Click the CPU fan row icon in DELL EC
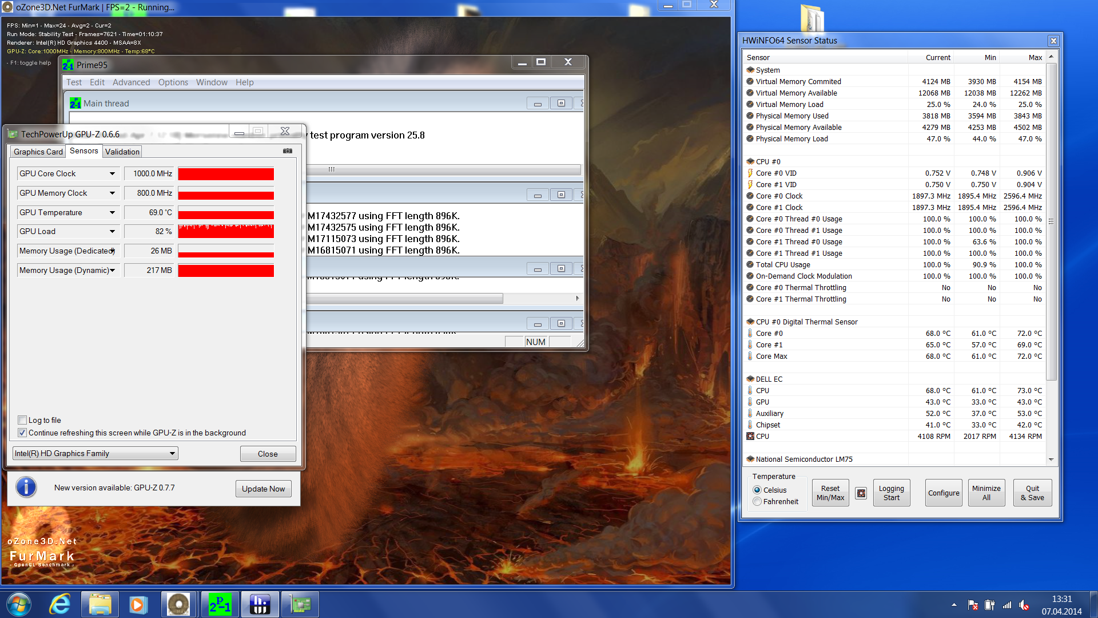This screenshot has width=1098, height=618. (750, 436)
